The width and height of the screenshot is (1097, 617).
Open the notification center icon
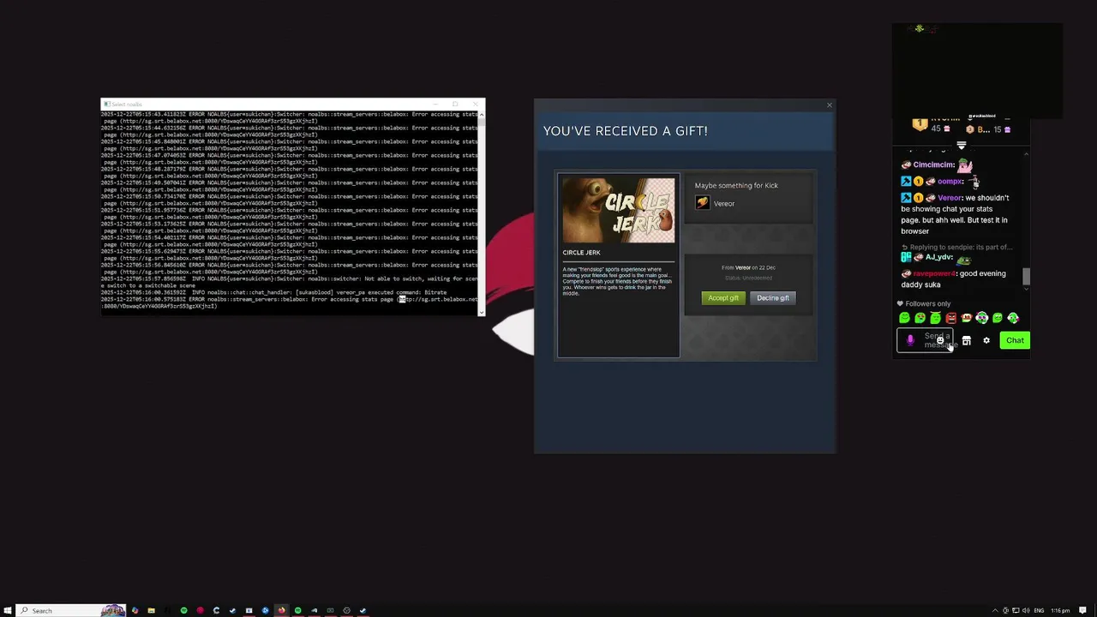1084,610
